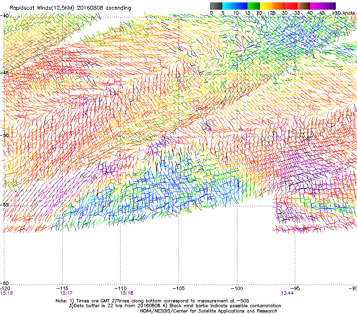Click the latitude label '-40'
This screenshot has height=314, width=357.
[x=4, y=16]
